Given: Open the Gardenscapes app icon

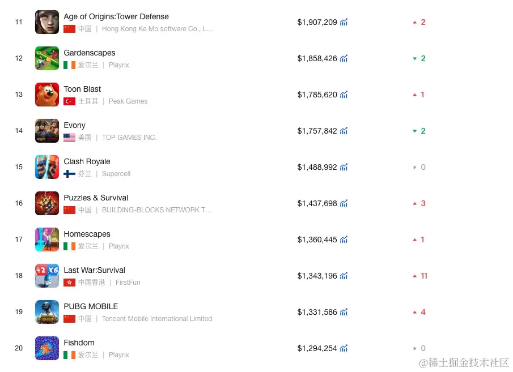Looking at the screenshot, I should [47, 58].
